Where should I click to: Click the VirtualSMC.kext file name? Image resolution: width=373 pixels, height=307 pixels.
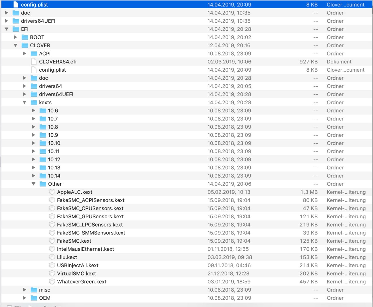[x=76, y=273]
